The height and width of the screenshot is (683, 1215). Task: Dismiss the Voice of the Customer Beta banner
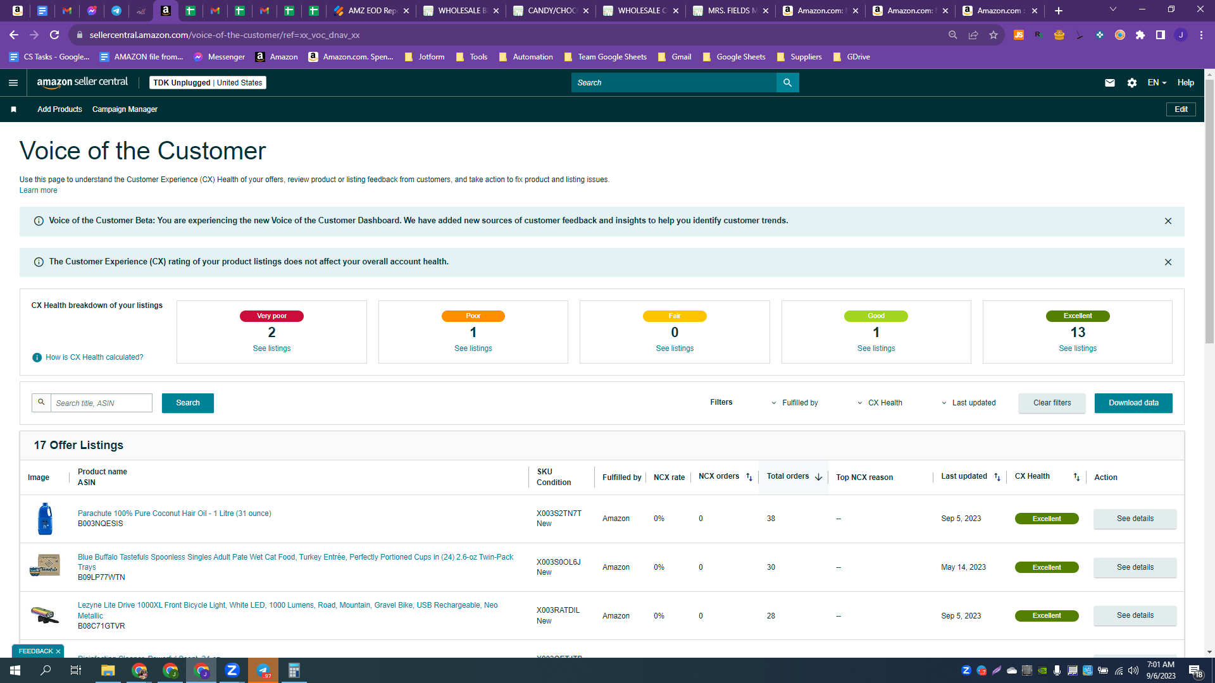[1168, 221]
